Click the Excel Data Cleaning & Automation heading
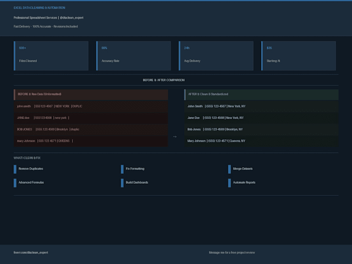This screenshot has height=264, width=352. (x=39, y=8)
